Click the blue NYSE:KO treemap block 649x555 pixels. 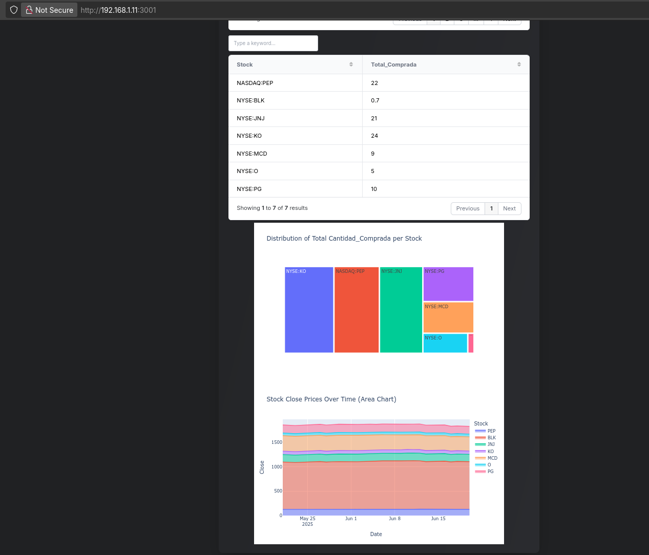(309, 310)
